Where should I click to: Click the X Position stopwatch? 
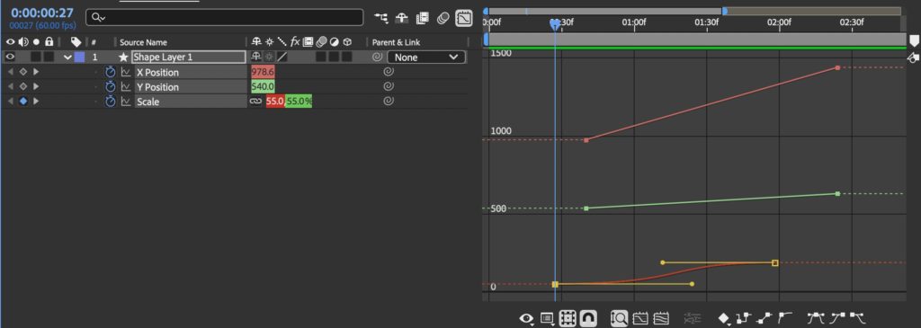point(111,72)
